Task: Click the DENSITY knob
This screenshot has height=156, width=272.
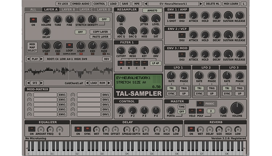Action: pyautogui.click(x=92, y=19)
